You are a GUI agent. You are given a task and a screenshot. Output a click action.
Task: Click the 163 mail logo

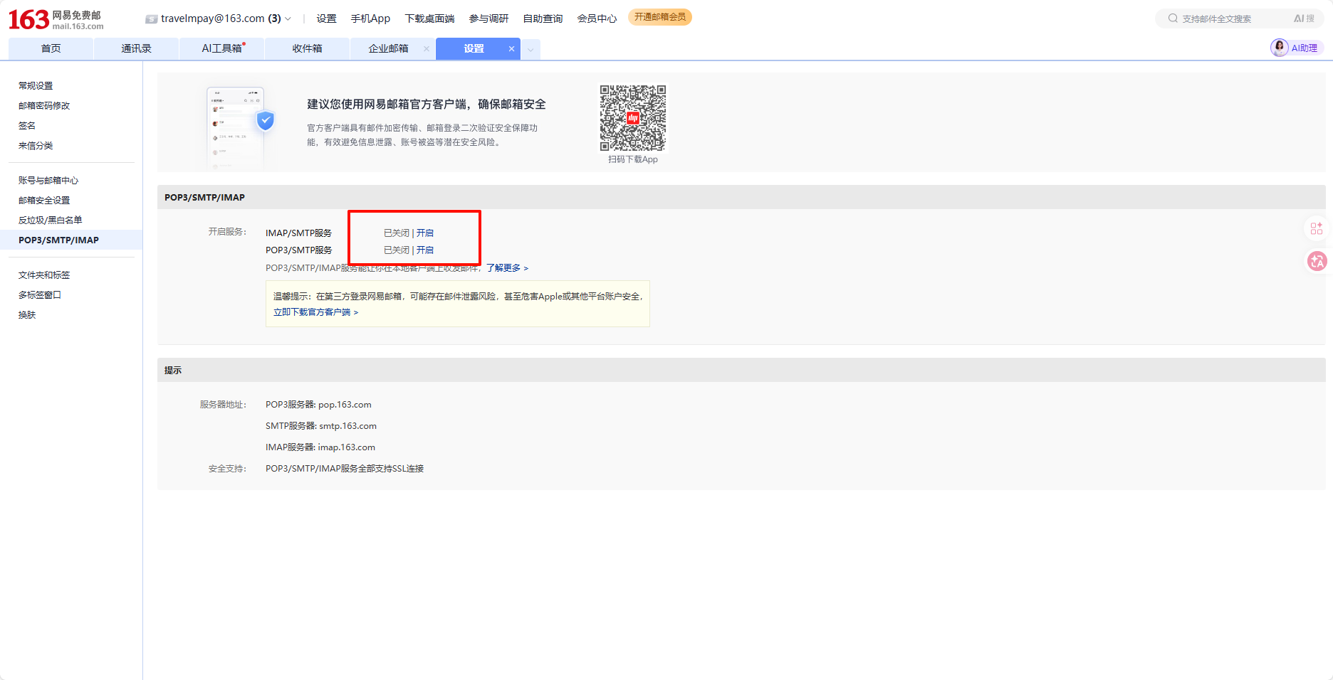(56, 19)
